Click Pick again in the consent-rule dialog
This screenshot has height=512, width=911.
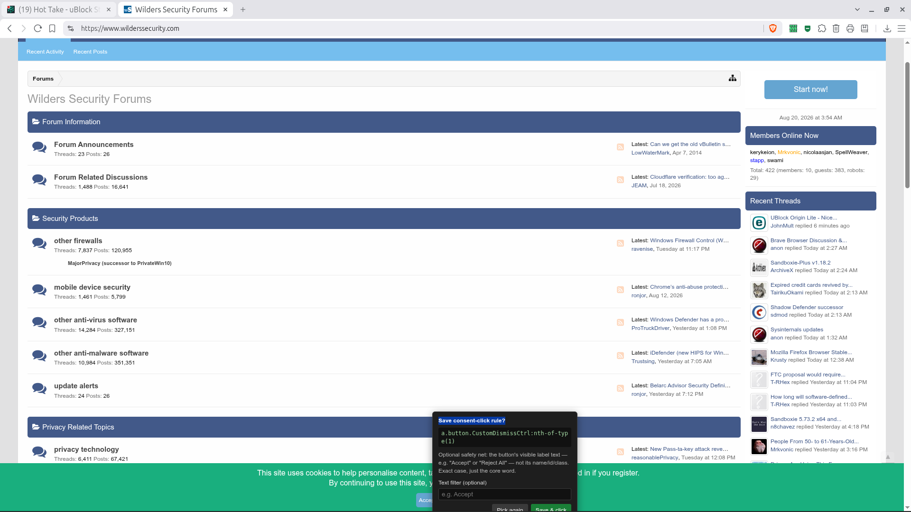tap(510, 509)
